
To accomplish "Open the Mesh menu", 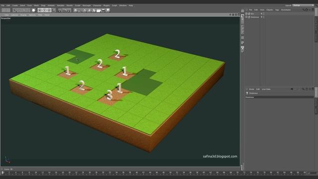I will (x=36, y=5).
